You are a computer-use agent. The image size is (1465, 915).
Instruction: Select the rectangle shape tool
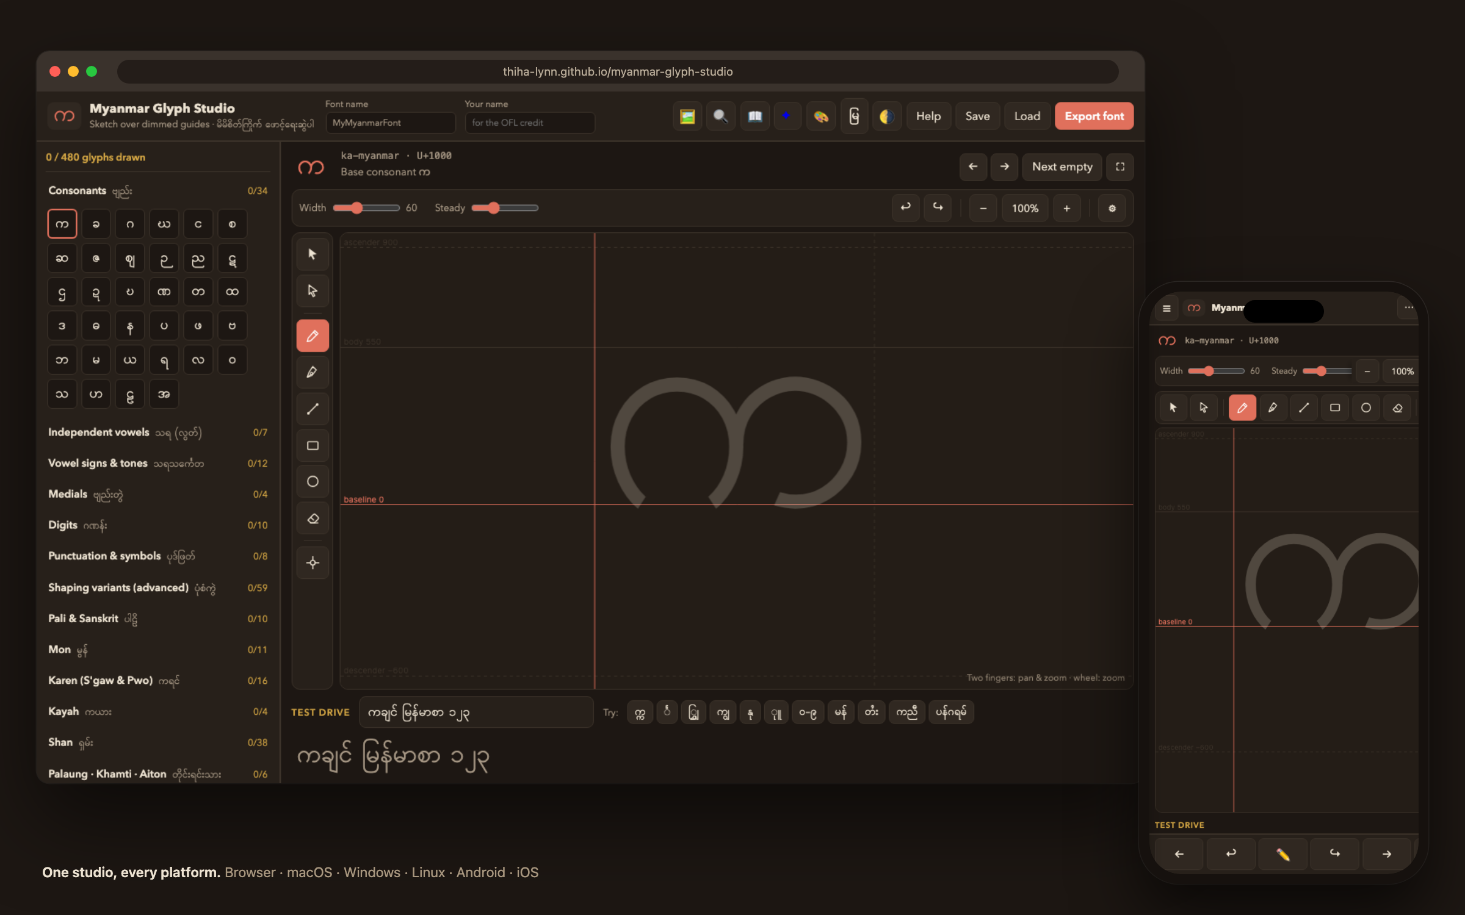click(313, 445)
